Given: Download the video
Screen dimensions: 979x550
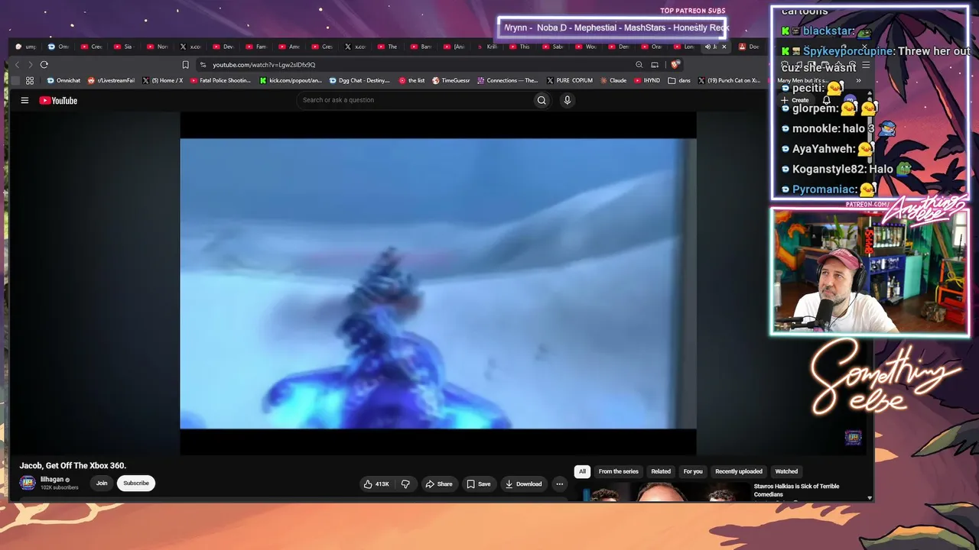Looking at the screenshot, I should (523, 484).
